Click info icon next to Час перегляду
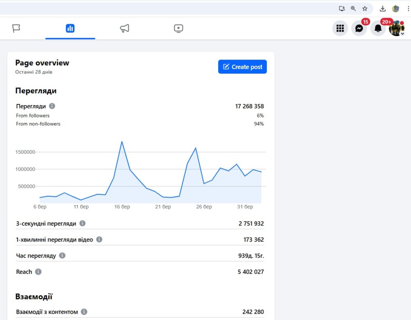The image size is (411, 320). (x=62, y=256)
